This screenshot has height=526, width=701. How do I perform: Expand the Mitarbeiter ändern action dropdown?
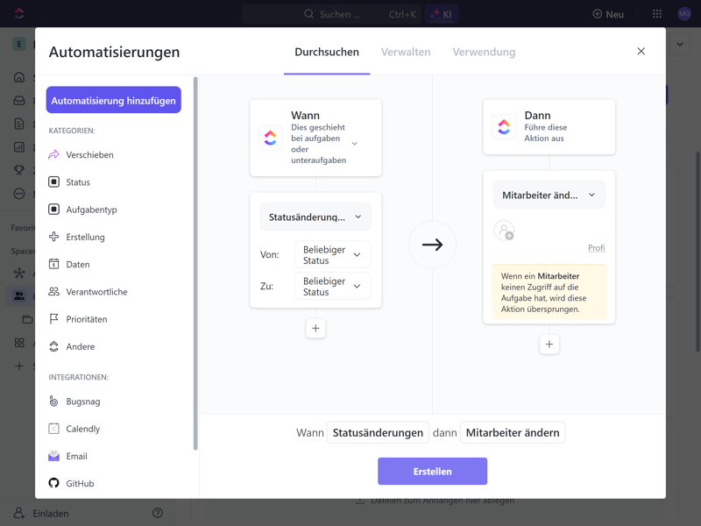(549, 195)
